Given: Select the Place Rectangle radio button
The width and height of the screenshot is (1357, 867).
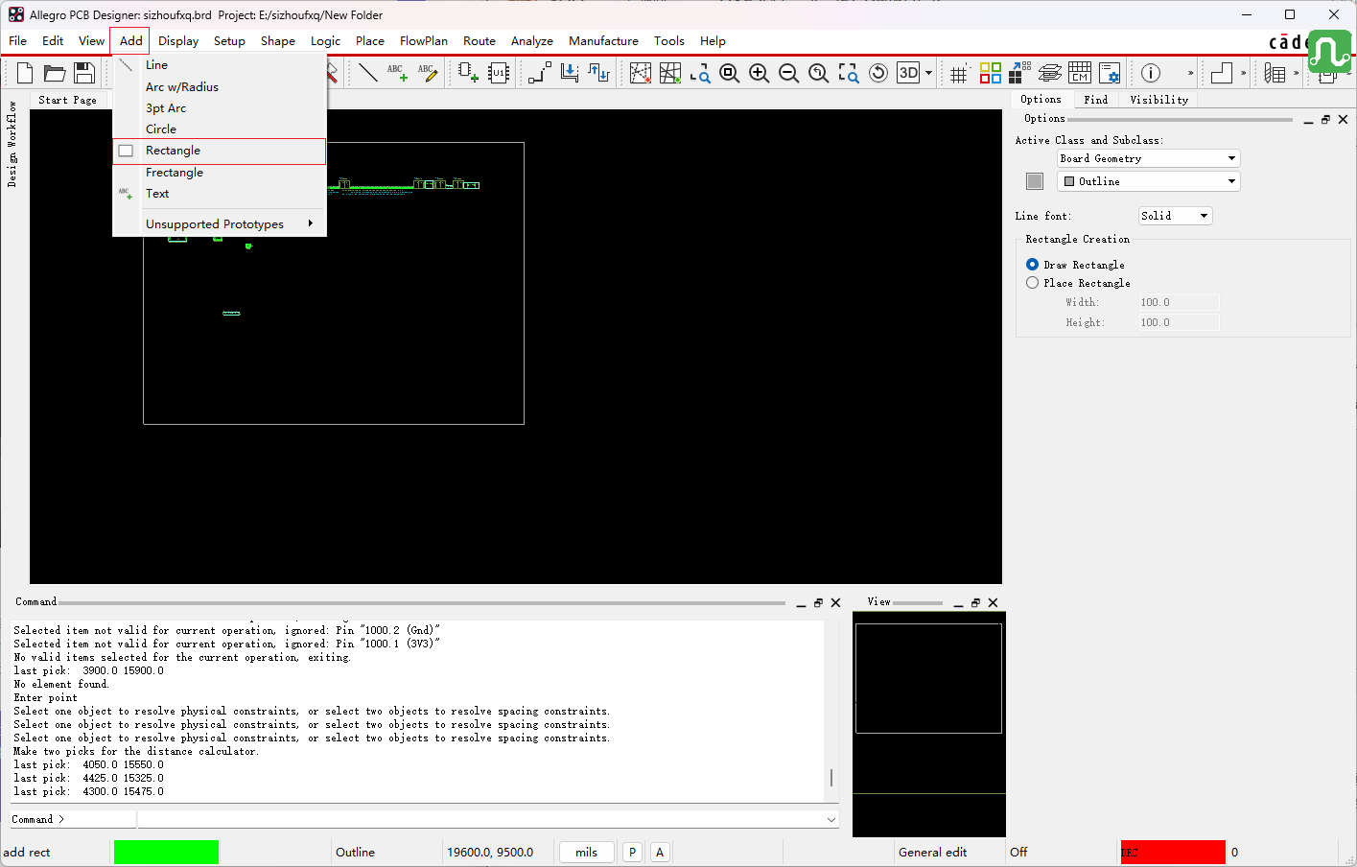Looking at the screenshot, I should tap(1032, 283).
